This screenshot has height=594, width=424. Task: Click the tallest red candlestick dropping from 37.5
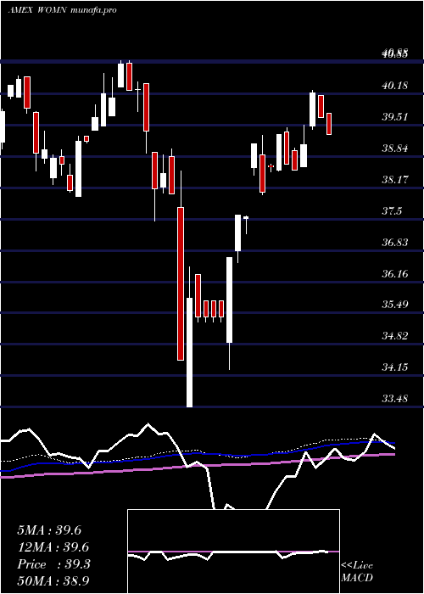(x=181, y=283)
